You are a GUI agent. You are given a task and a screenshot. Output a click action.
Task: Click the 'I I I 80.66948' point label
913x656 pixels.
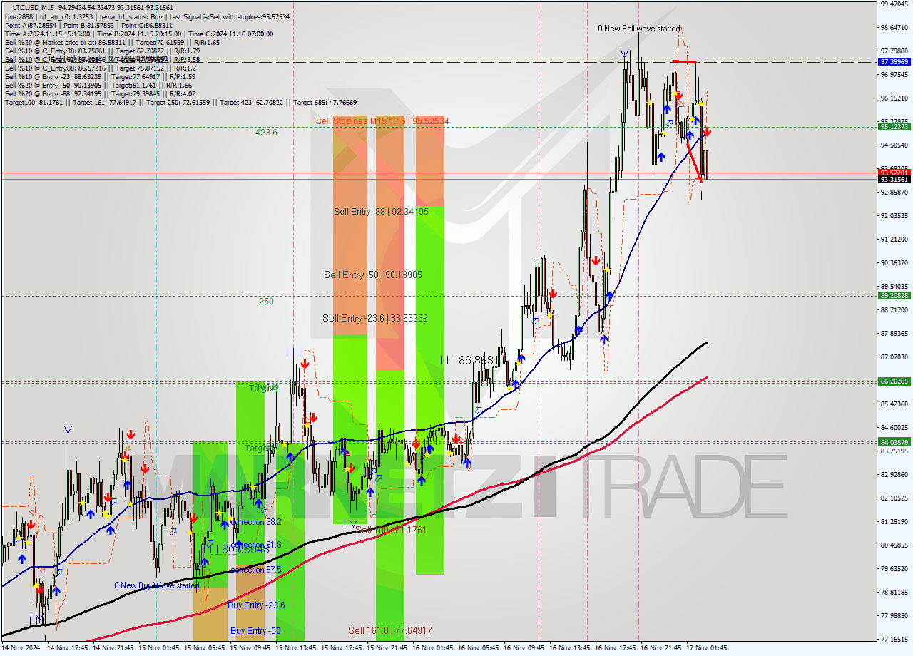tap(239, 550)
